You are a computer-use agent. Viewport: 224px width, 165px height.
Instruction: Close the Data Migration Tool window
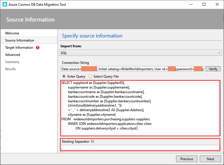pyautogui.click(x=217, y=5)
